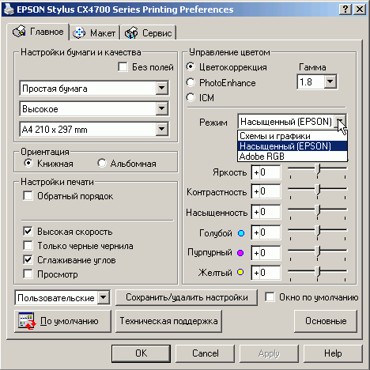Screen dimensions: 370x370
Task: Click the Контрастность slider handle
Action: click(318, 190)
